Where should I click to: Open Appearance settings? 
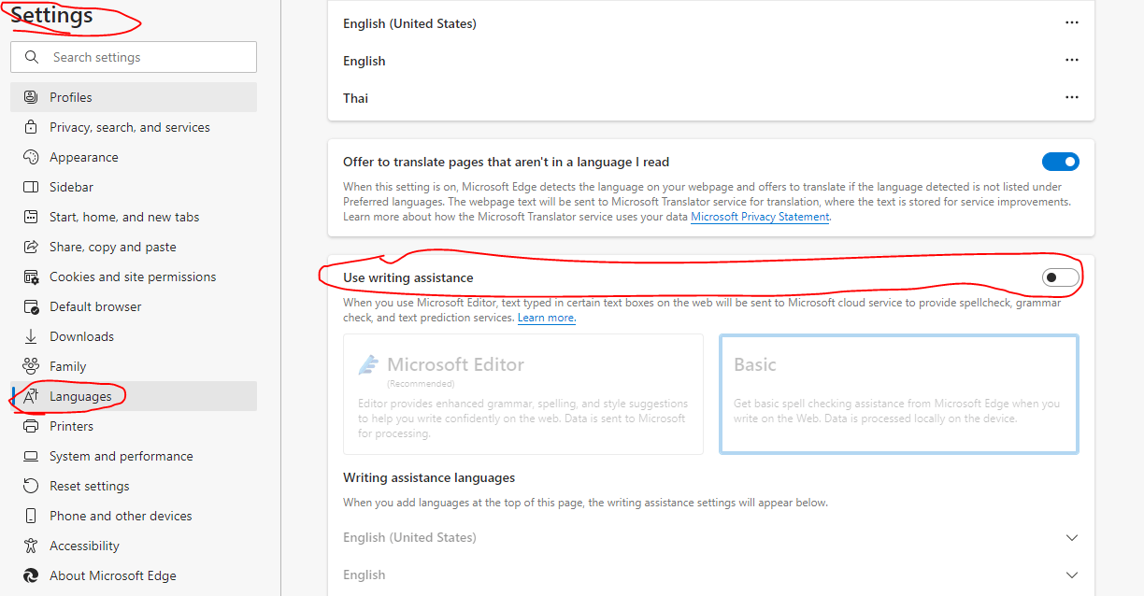(134, 157)
